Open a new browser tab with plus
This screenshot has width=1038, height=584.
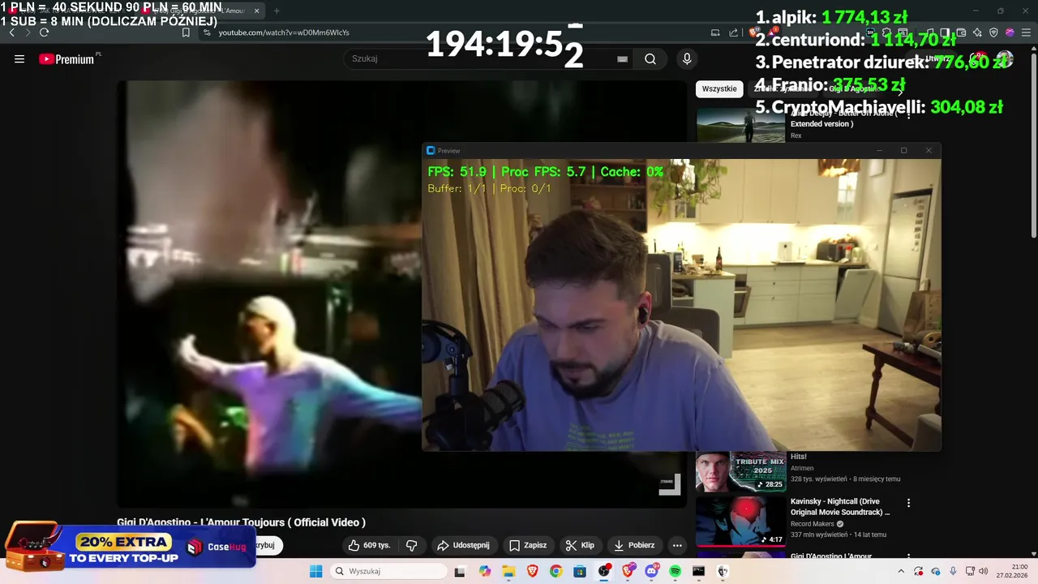(277, 11)
